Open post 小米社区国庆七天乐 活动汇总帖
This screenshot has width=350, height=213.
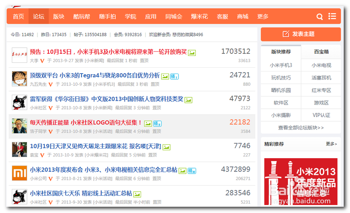pyautogui.click(x=81, y=193)
